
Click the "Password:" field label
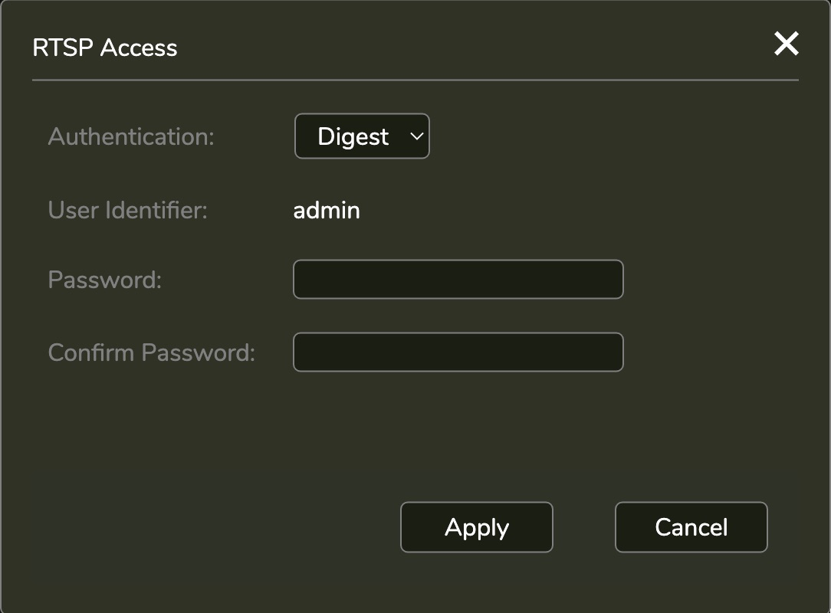coord(105,280)
